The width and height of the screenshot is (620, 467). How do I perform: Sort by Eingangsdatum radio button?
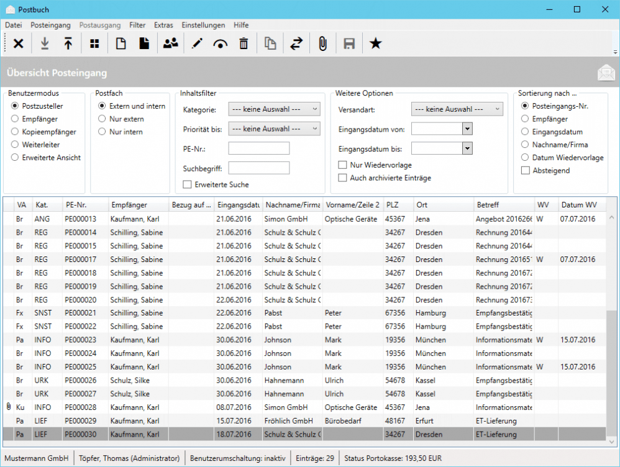coord(525,132)
